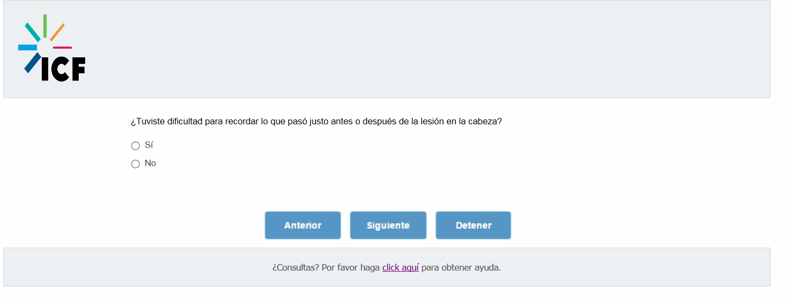The width and height of the screenshot is (790, 299).
Task: Click the pink dash in the logo
Action: 62,48
